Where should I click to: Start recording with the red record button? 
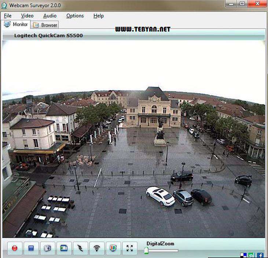click(15, 248)
